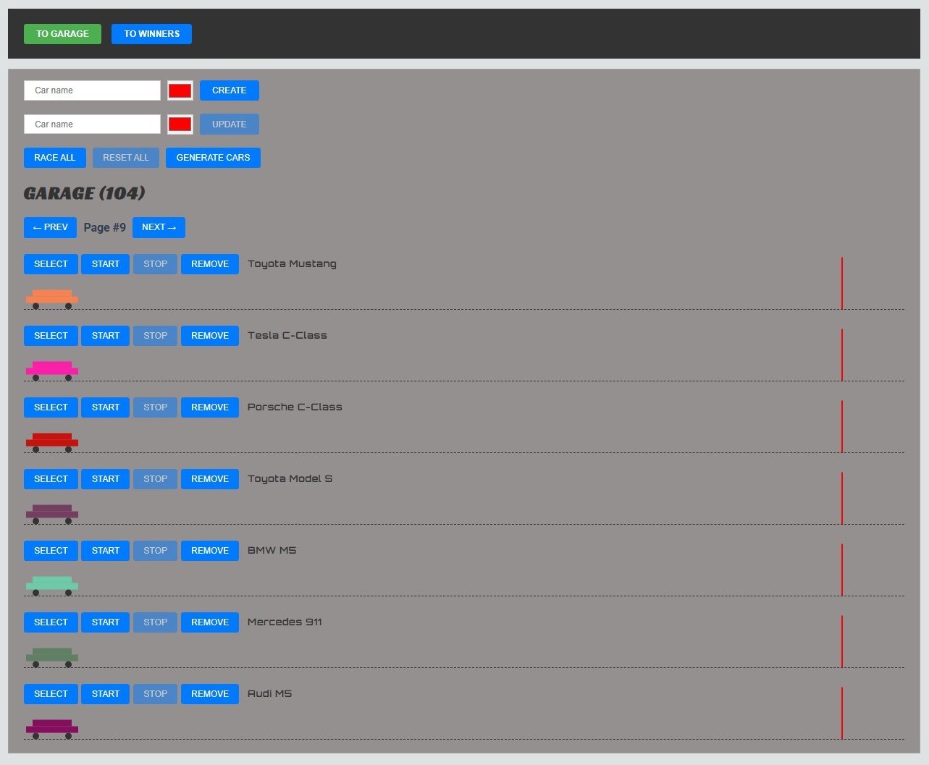The width and height of the screenshot is (929, 765).
Task: Click the mint green BMW M5 car icon
Action: [52, 586]
